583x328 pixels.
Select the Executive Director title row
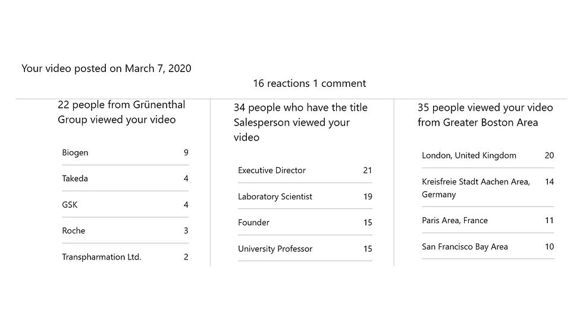pyautogui.click(x=305, y=170)
